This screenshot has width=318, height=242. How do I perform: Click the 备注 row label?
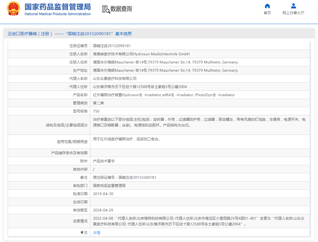pyautogui.click(x=84, y=177)
